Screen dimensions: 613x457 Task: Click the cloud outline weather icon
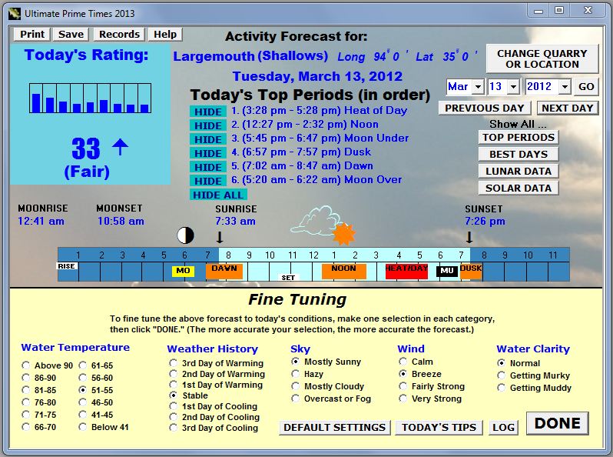pos(316,221)
